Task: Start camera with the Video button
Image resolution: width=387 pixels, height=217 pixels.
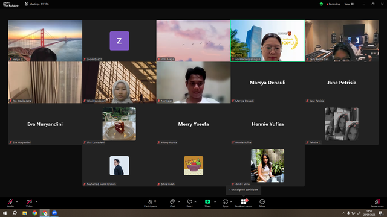Action: 29,203
